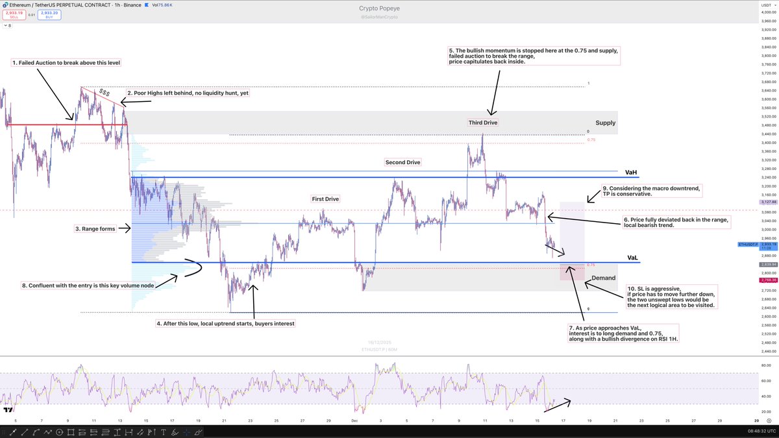This screenshot has height=438, width=779.
Task: Select the 'First Drive' annotation
Action: (325, 199)
